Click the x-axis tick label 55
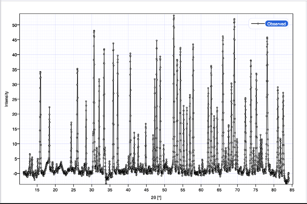307x204 pixels. coord(183,190)
